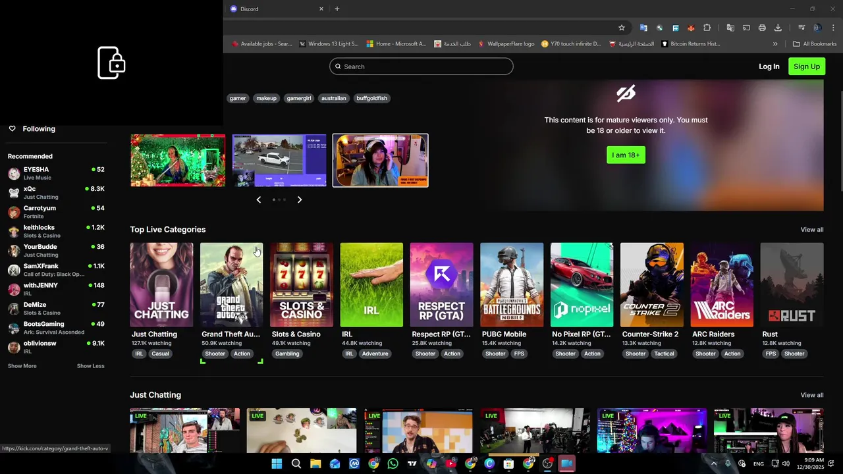843x474 pixels.
Task: Show hidden system tray icons
Action: pos(713,463)
